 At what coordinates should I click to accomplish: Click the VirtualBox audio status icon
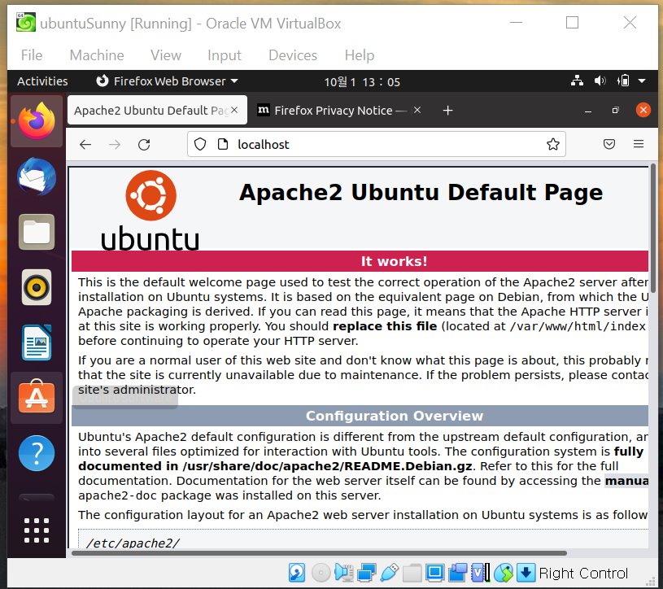344,573
